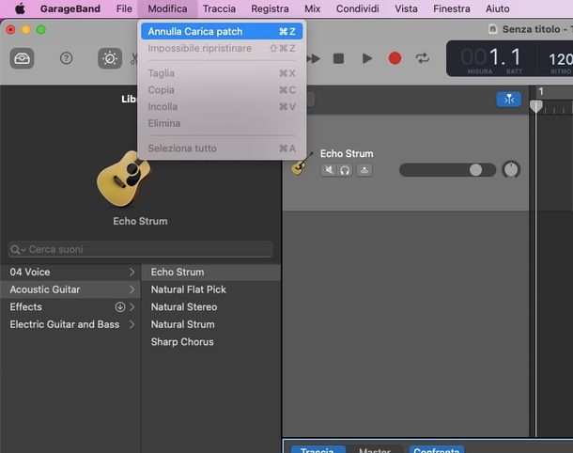The height and width of the screenshot is (453, 573).
Task: Open search options magnifier dropdown
Action: click(x=18, y=250)
